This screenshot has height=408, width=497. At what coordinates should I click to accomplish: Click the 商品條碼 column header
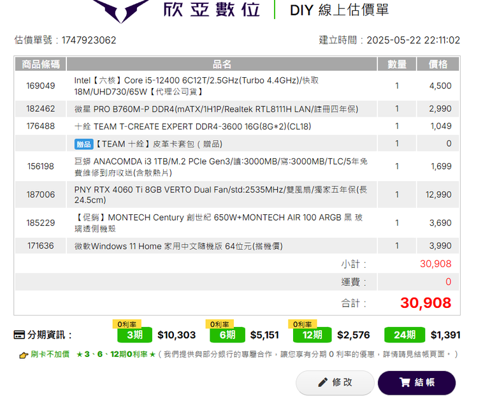pyautogui.click(x=41, y=64)
